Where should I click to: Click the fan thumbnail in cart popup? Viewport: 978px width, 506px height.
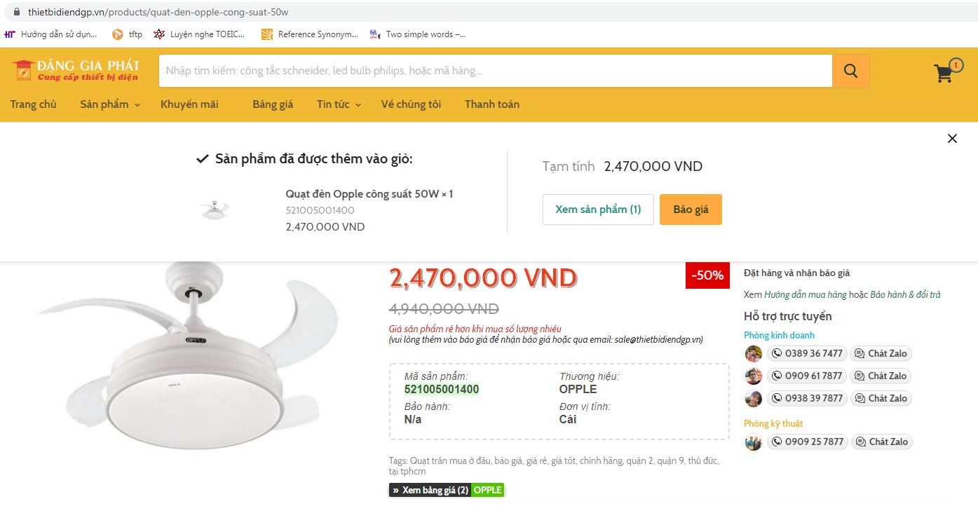coord(214,210)
